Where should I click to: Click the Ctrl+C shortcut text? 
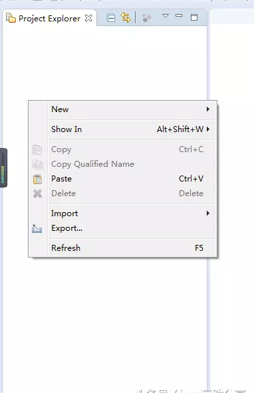[191, 149]
